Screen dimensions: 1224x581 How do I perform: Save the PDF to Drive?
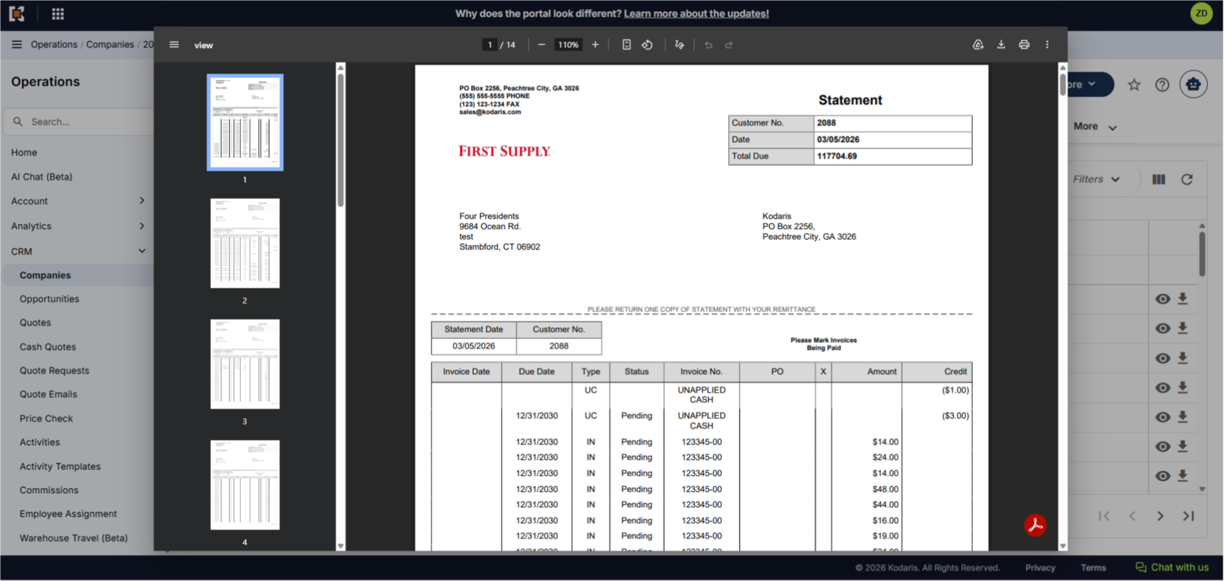978,45
